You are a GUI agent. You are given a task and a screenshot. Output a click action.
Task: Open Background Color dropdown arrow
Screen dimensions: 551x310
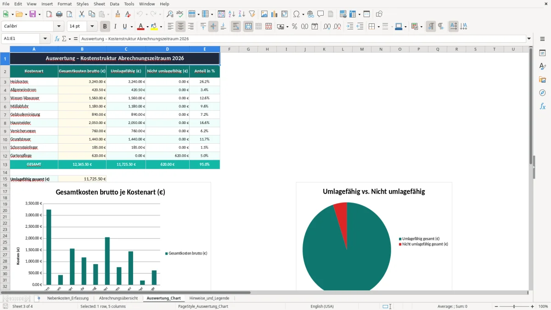click(x=161, y=27)
